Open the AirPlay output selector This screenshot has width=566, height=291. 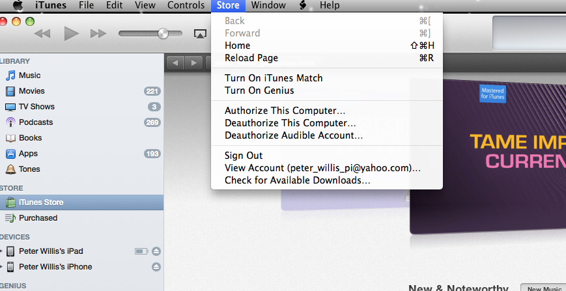(200, 34)
